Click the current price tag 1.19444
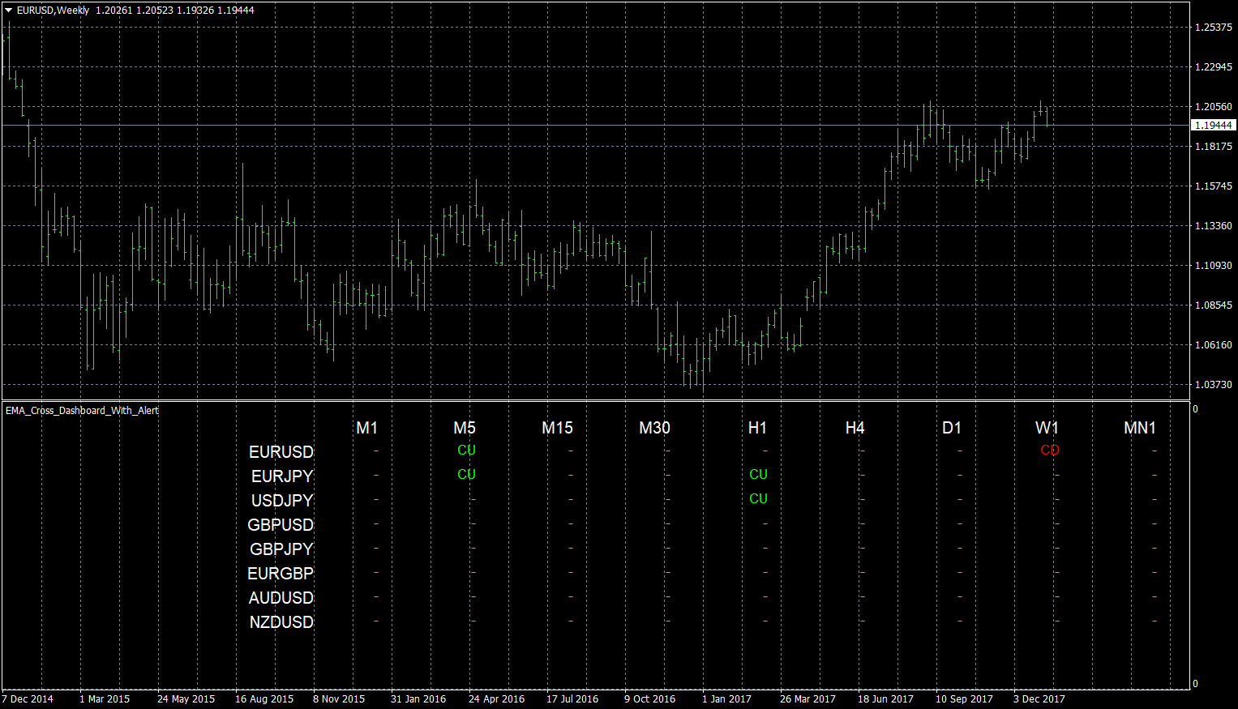Screen dimensions: 1238x709 click(1213, 125)
